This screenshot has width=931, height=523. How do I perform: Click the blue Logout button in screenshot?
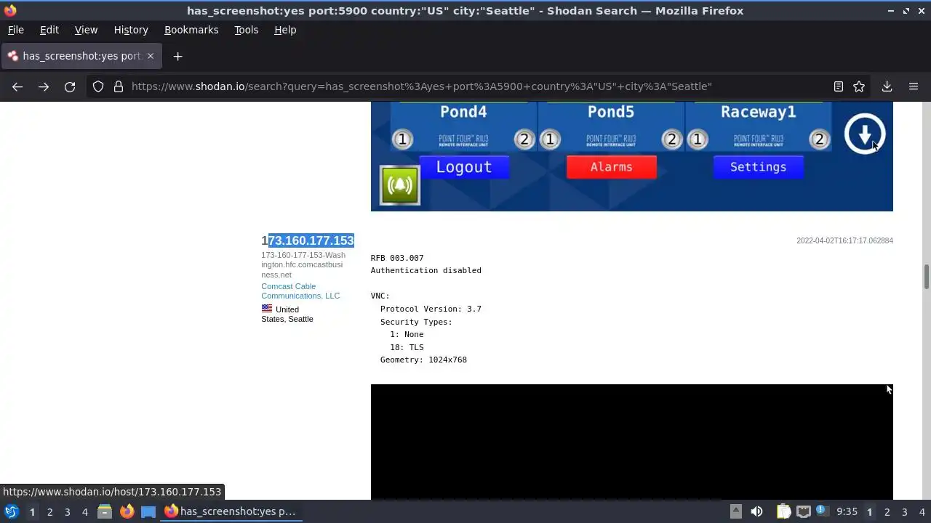(463, 167)
